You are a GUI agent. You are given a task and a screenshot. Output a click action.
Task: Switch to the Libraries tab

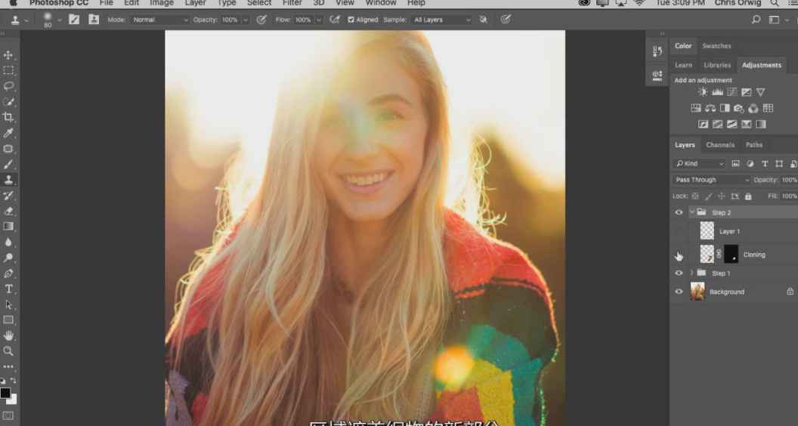pos(717,65)
